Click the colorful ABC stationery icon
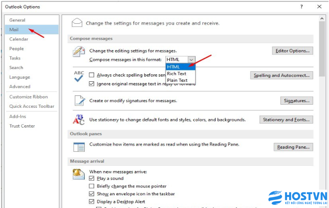Viewport: 329px width, 208px height. pyautogui.click(x=79, y=120)
